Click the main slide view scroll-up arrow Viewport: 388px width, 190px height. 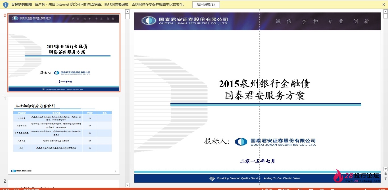(x=385, y=11)
